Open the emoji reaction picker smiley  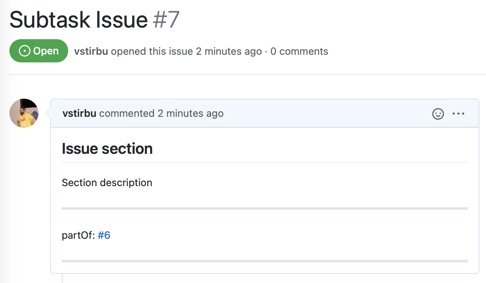tap(438, 114)
